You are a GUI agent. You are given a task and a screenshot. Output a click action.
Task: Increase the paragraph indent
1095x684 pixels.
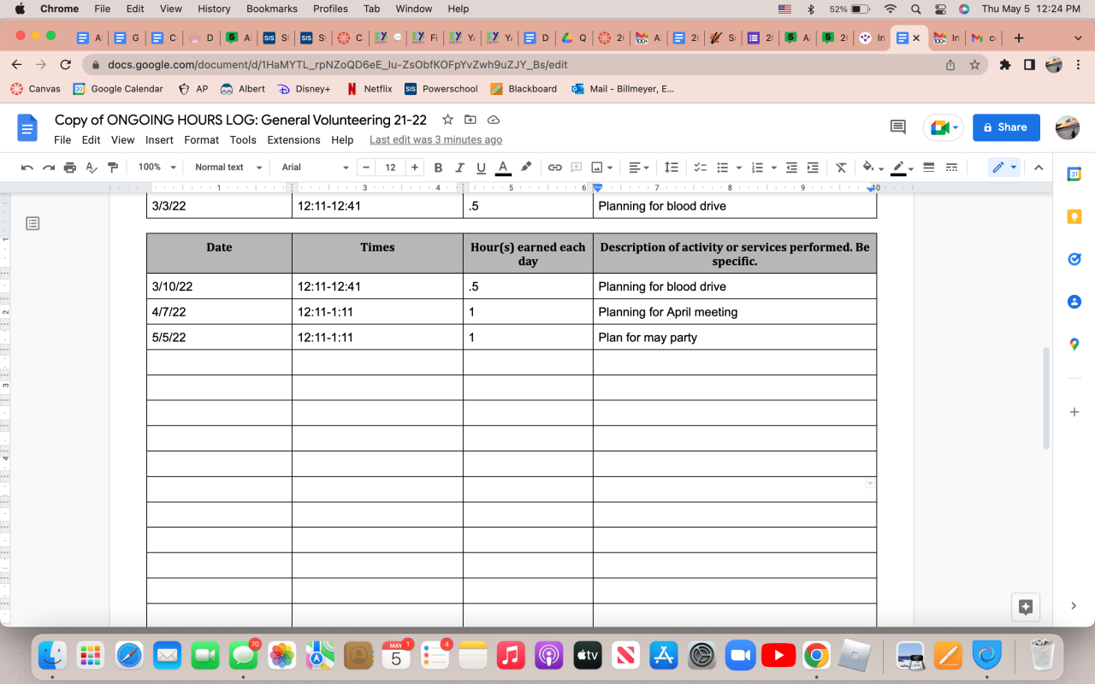[813, 168]
